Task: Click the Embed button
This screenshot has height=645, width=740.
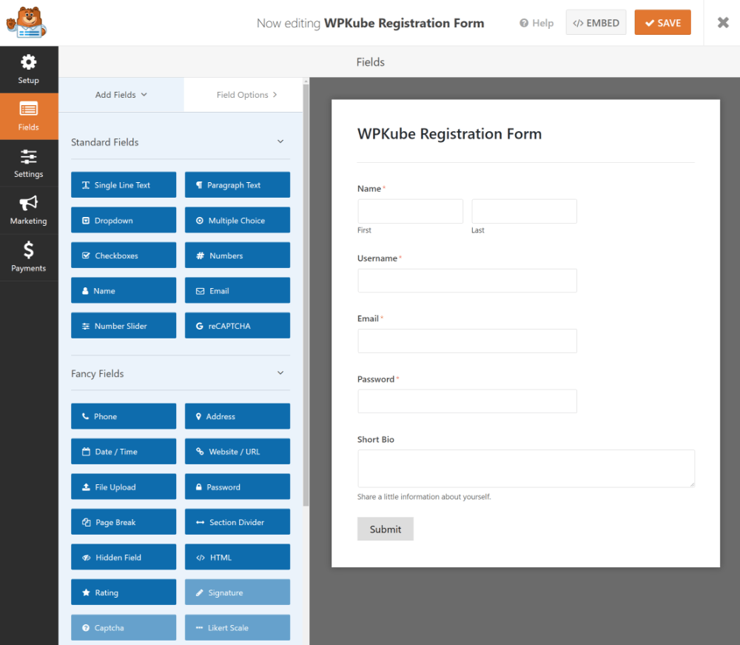Action: pos(596,23)
